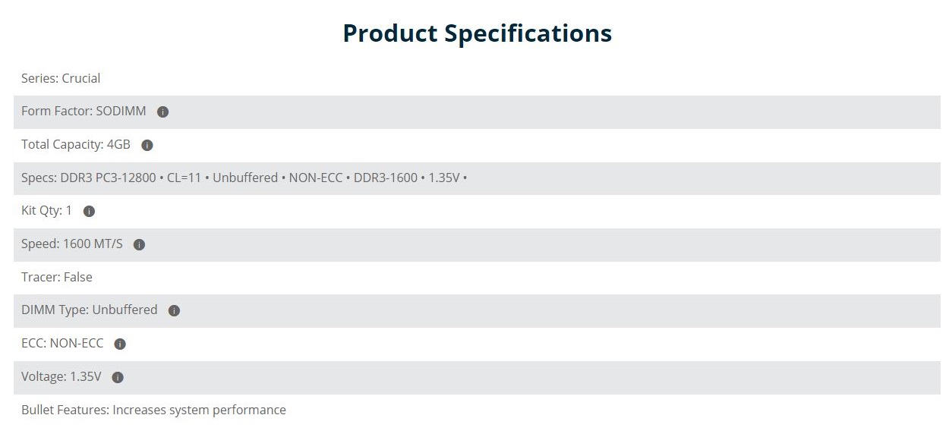Select the Series: Crucial row text

tap(61, 78)
